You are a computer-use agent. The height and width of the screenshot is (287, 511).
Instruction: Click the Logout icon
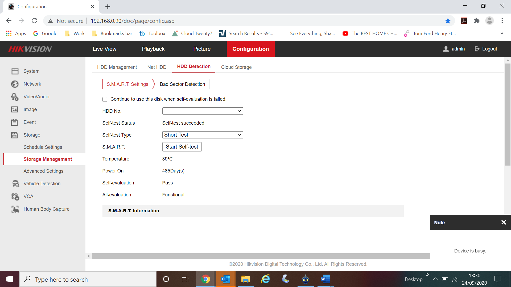pos(477,49)
